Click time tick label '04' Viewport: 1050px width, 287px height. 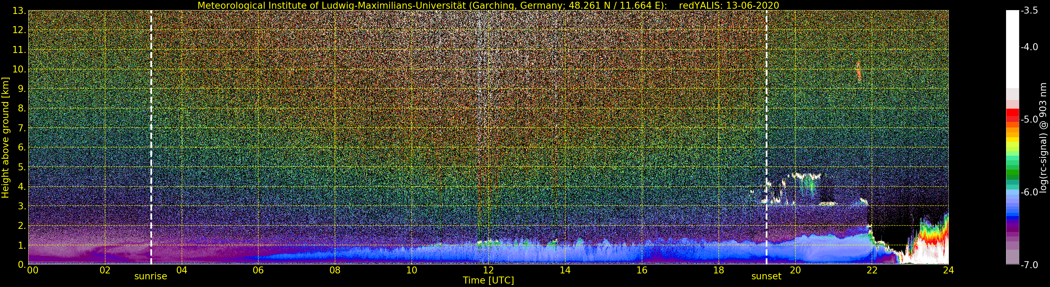pos(181,270)
